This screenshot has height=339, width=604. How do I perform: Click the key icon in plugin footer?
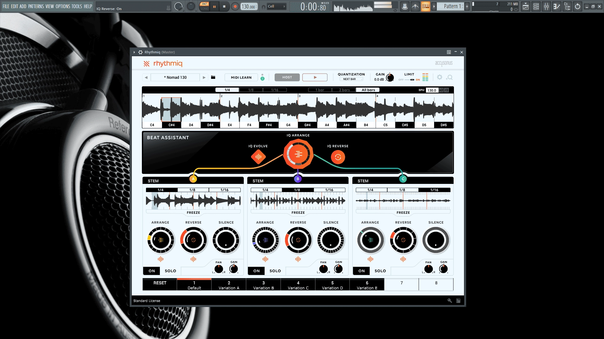pyautogui.click(x=450, y=301)
